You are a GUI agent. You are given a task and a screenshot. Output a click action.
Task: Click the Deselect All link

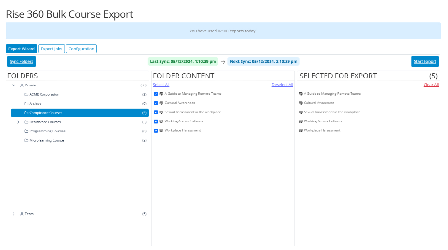(282, 85)
